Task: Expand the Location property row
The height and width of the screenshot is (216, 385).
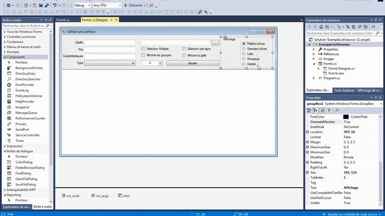Action: coord(307,132)
